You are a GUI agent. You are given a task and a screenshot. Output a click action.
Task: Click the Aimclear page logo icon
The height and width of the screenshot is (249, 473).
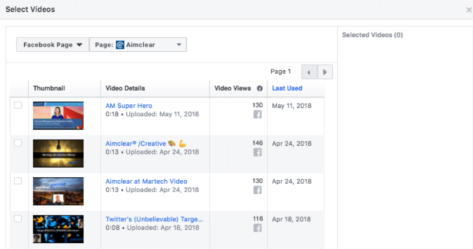(120, 45)
